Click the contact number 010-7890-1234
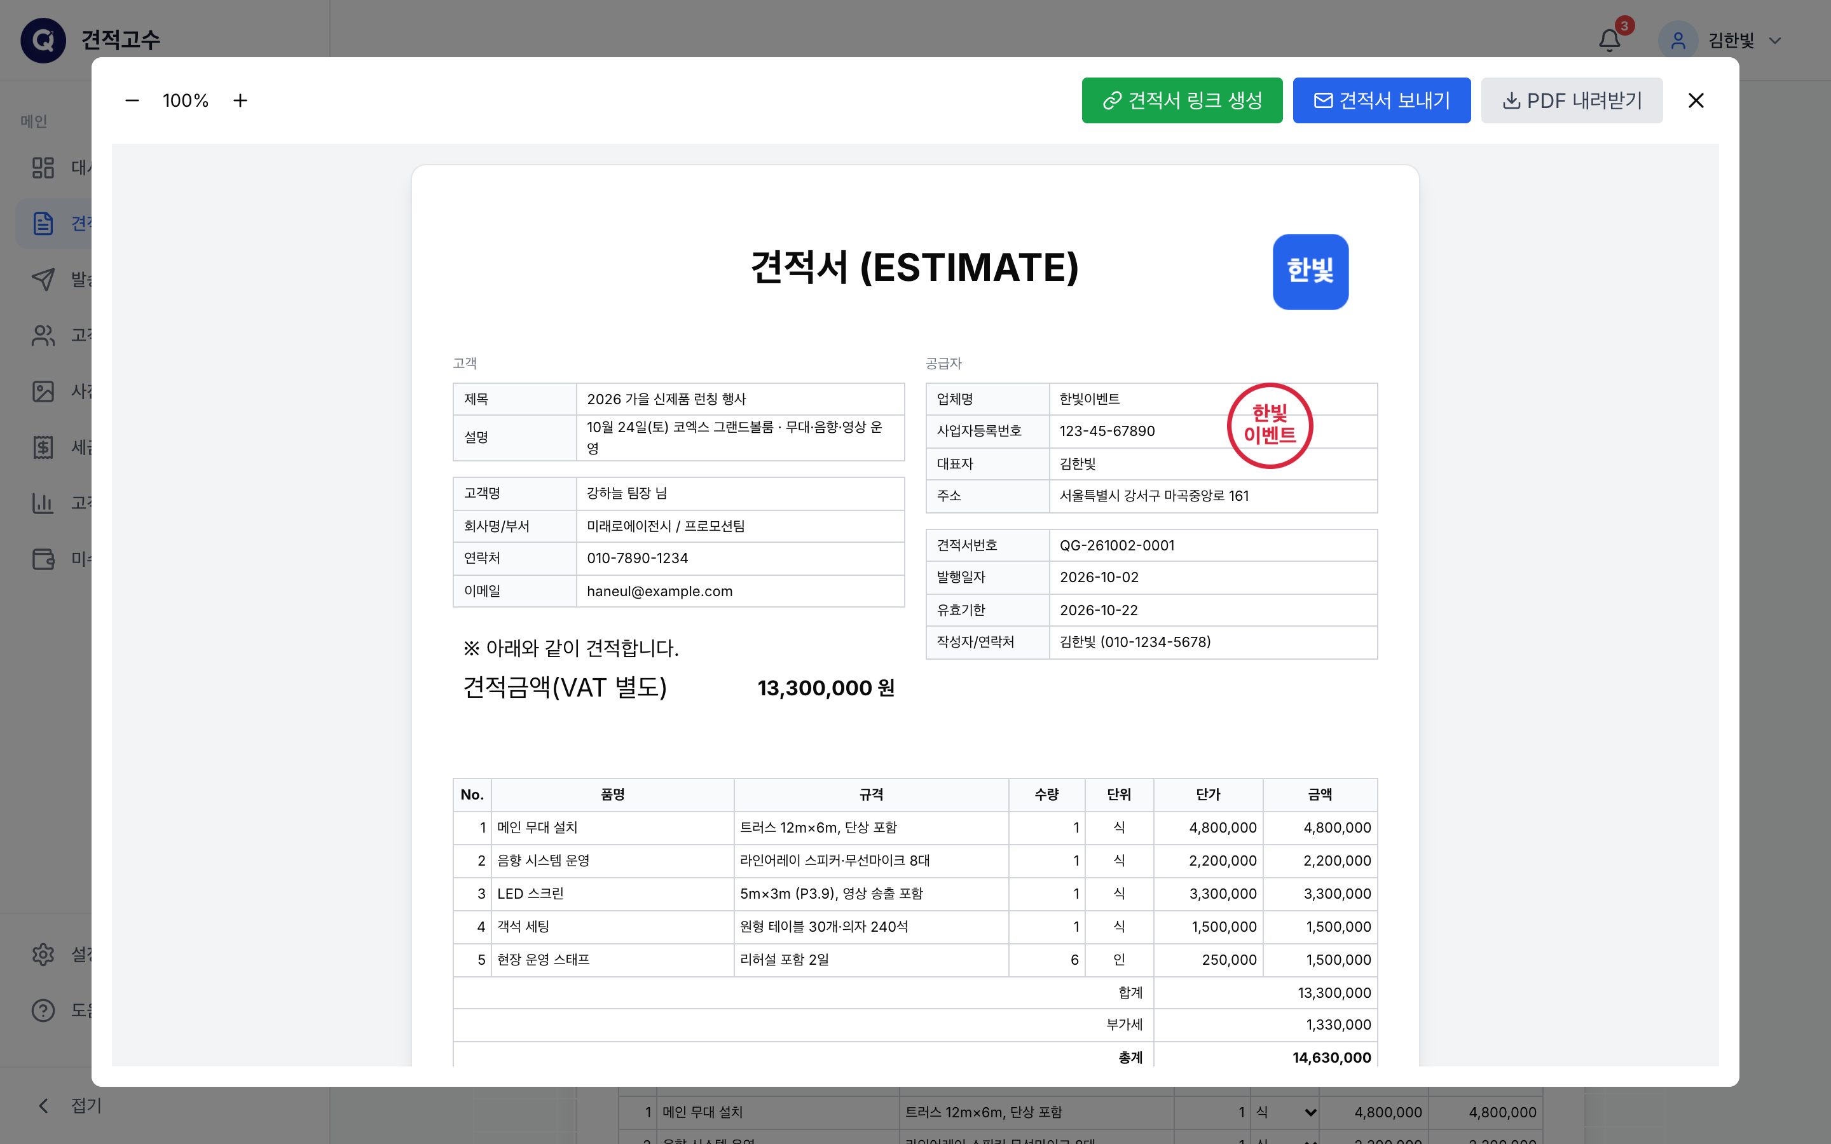Screen dimensions: 1831x1144 click(x=638, y=557)
